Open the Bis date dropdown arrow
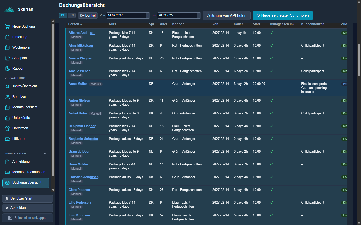 (x=199, y=15)
